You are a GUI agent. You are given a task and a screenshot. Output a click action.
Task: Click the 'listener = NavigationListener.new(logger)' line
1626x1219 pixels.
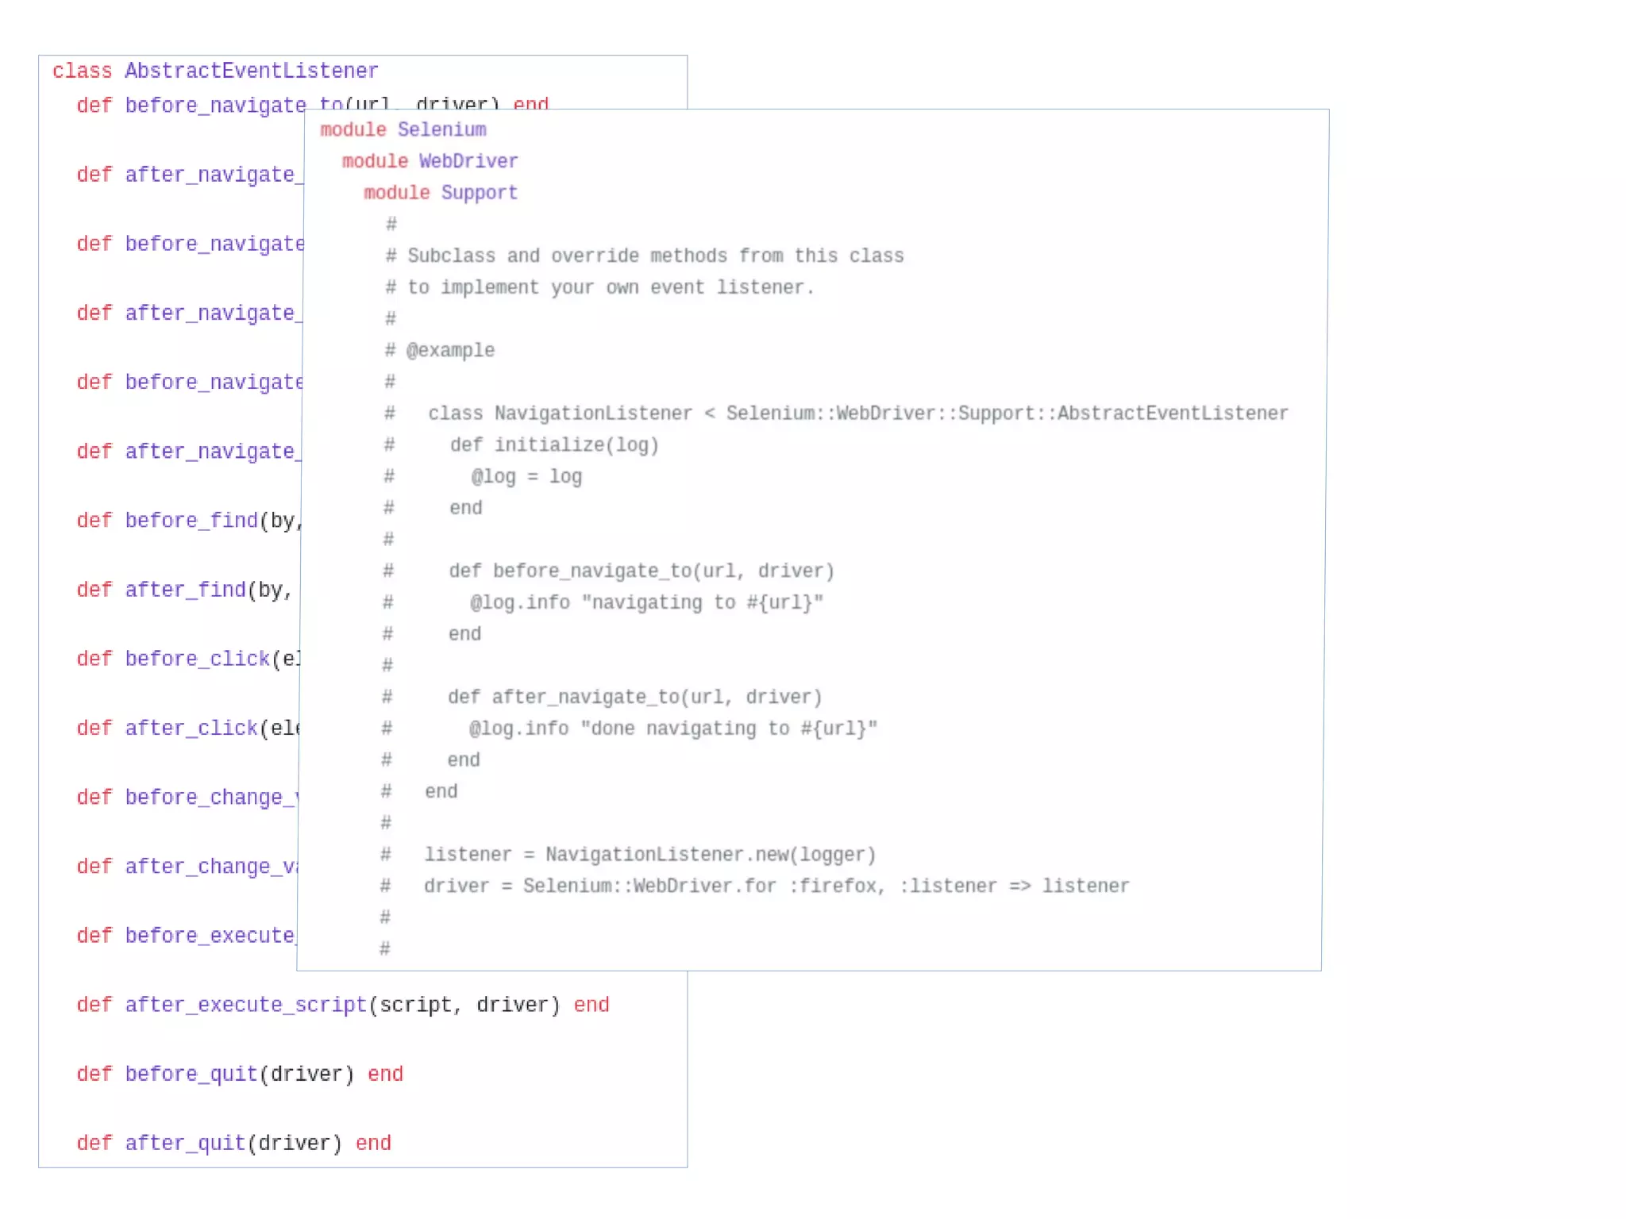coord(649,855)
